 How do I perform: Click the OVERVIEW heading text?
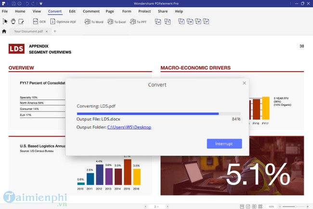pyautogui.click(x=21, y=68)
